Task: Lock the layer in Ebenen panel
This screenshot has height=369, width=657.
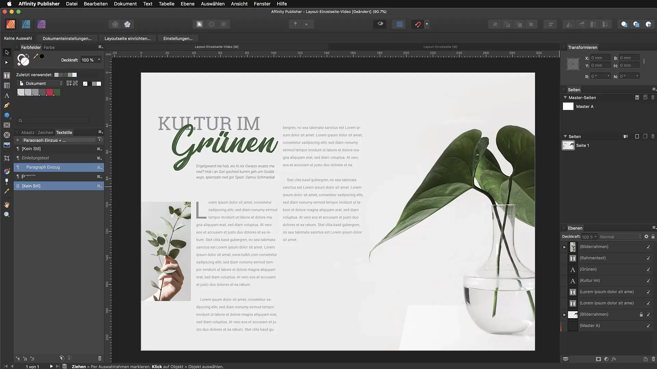Action: click(x=653, y=236)
